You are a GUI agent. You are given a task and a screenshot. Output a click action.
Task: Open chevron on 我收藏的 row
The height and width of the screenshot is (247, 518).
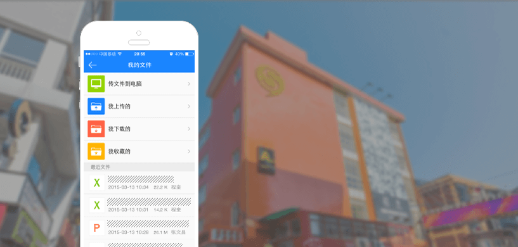point(189,151)
